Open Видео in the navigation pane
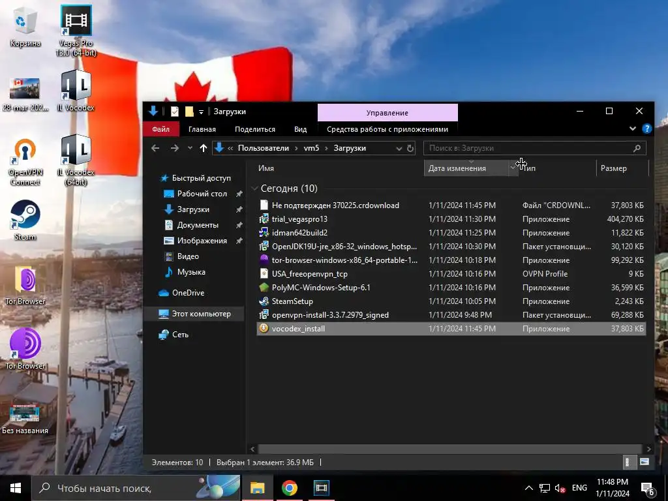Image resolution: width=668 pixels, height=501 pixels. [x=187, y=256]
